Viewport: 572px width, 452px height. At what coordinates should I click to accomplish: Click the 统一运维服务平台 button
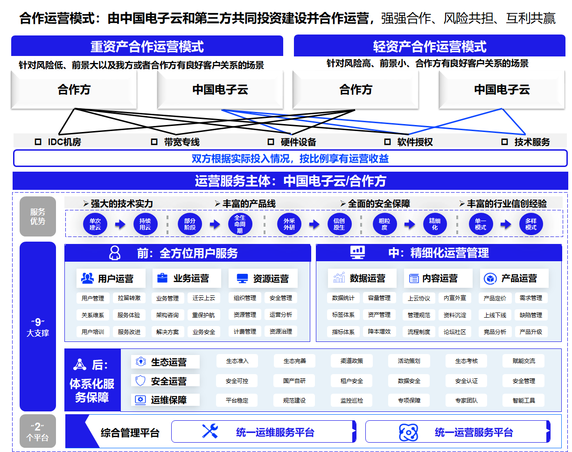click(x=264, y=431)
